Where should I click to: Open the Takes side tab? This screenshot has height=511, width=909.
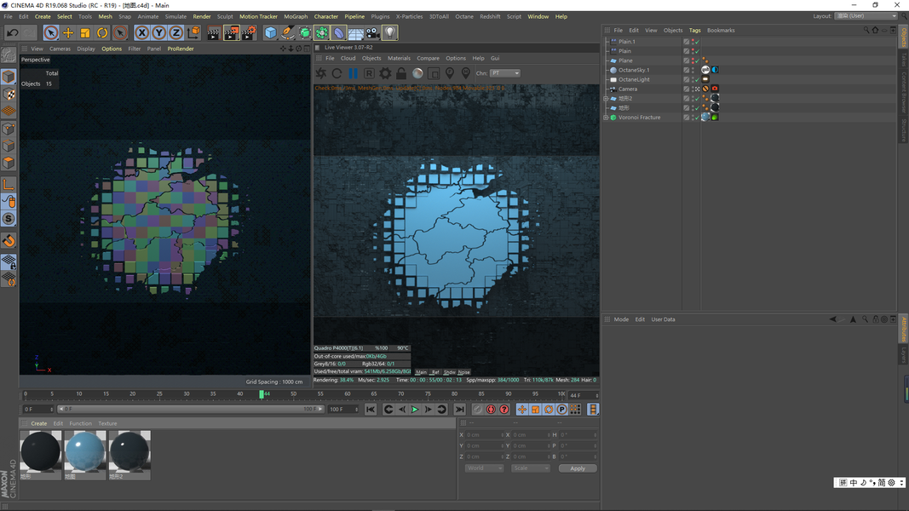903,60
